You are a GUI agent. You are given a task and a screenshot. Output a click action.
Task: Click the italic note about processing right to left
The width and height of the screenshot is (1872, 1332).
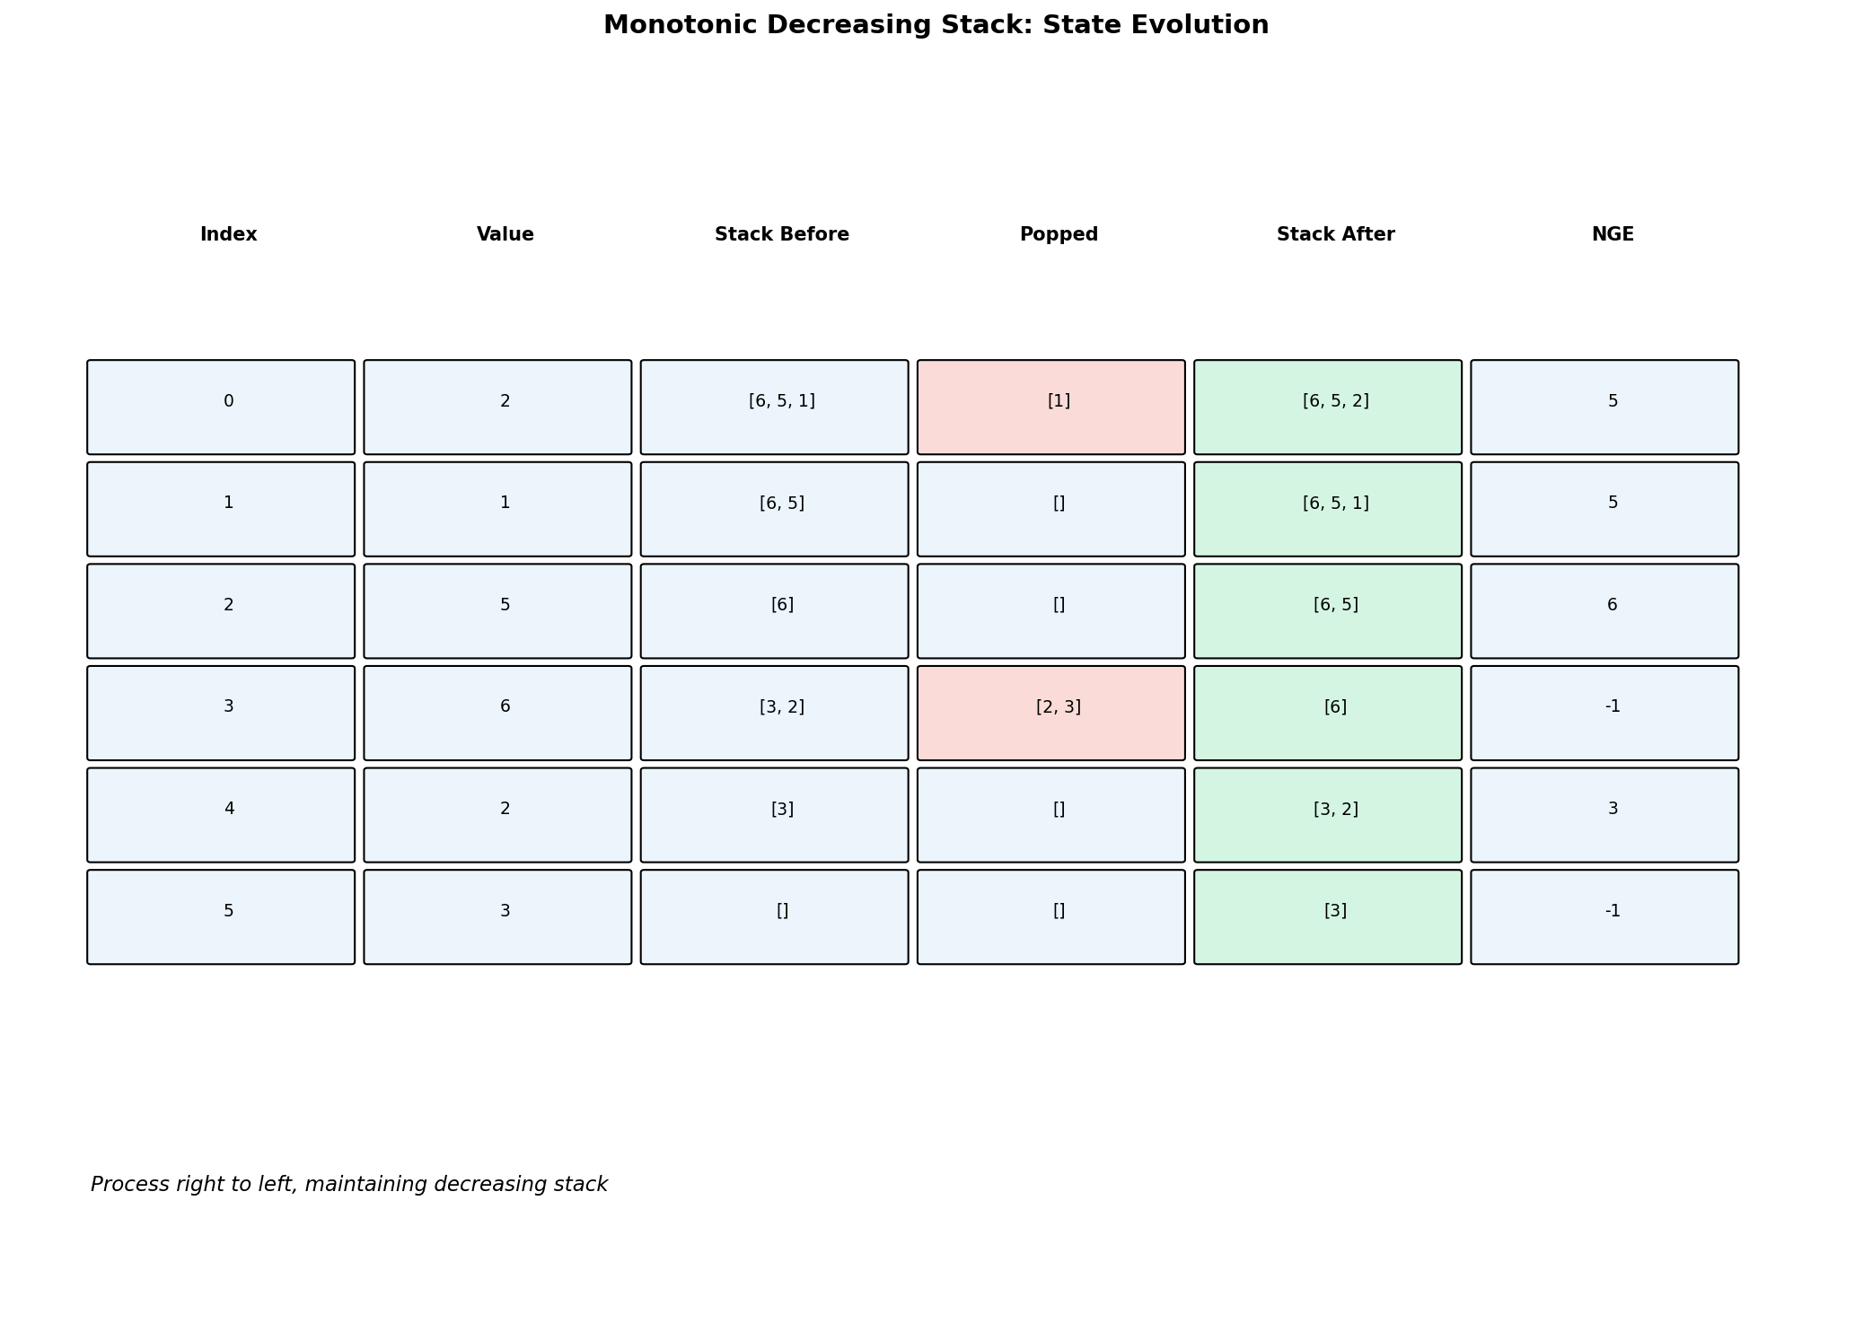(349, 1185)
